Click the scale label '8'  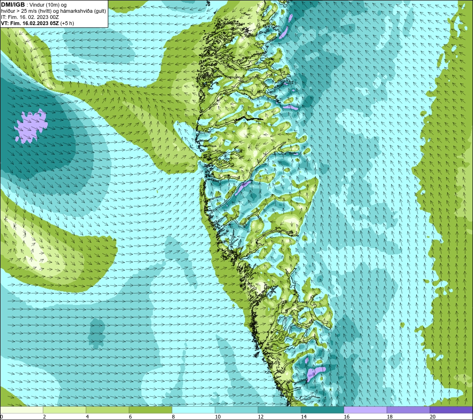pyautogui.click(x=174, y=417)
